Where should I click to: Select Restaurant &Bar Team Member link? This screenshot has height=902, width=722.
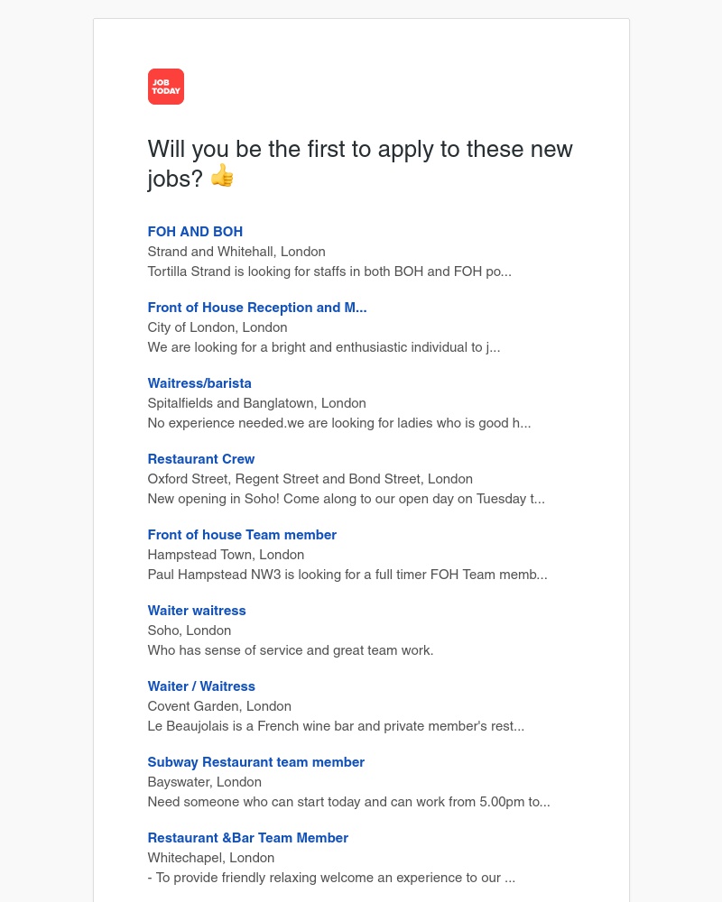(248, 838)
